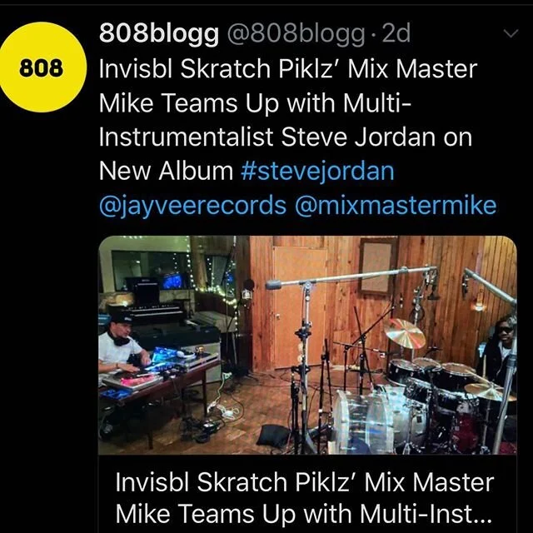Click the string lights in the photo
The image size is (533, 533).
217,293
